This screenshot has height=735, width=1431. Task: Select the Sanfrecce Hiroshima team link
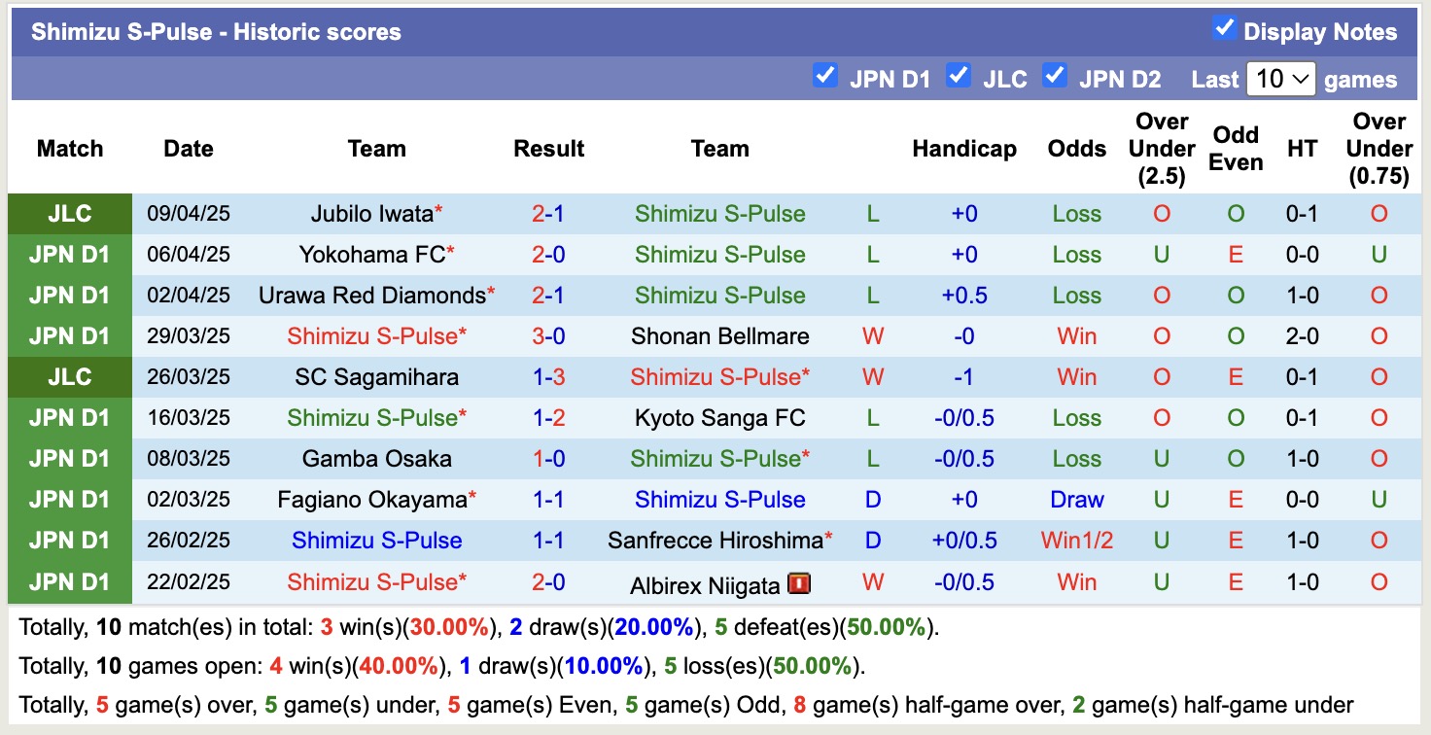coord(715,541)
